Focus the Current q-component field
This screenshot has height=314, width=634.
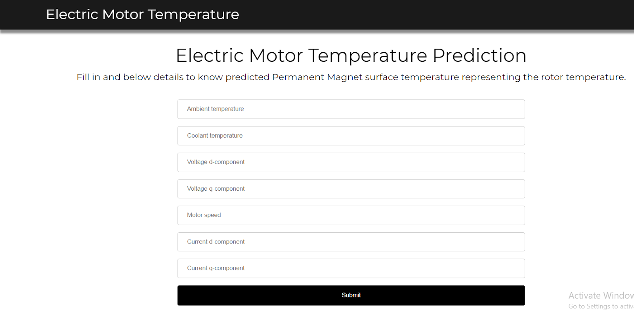[x=351, y=268]
